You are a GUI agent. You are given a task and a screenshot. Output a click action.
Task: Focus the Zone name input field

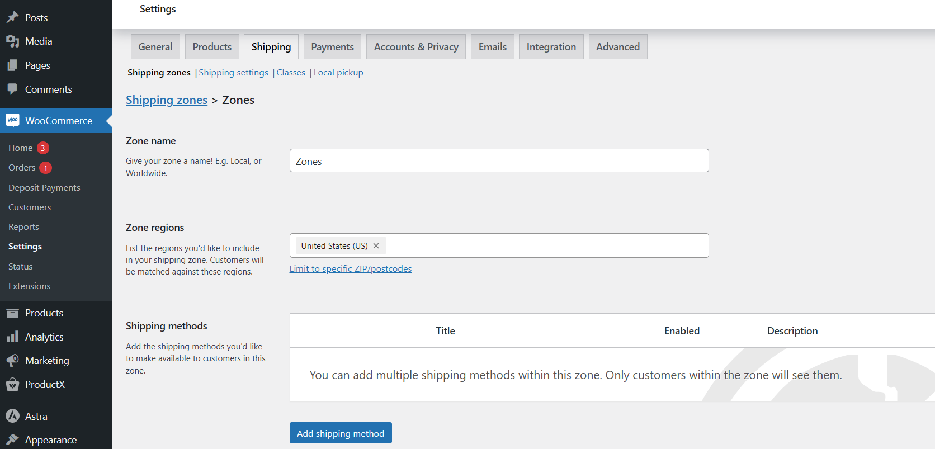click(x=499, y=160)
